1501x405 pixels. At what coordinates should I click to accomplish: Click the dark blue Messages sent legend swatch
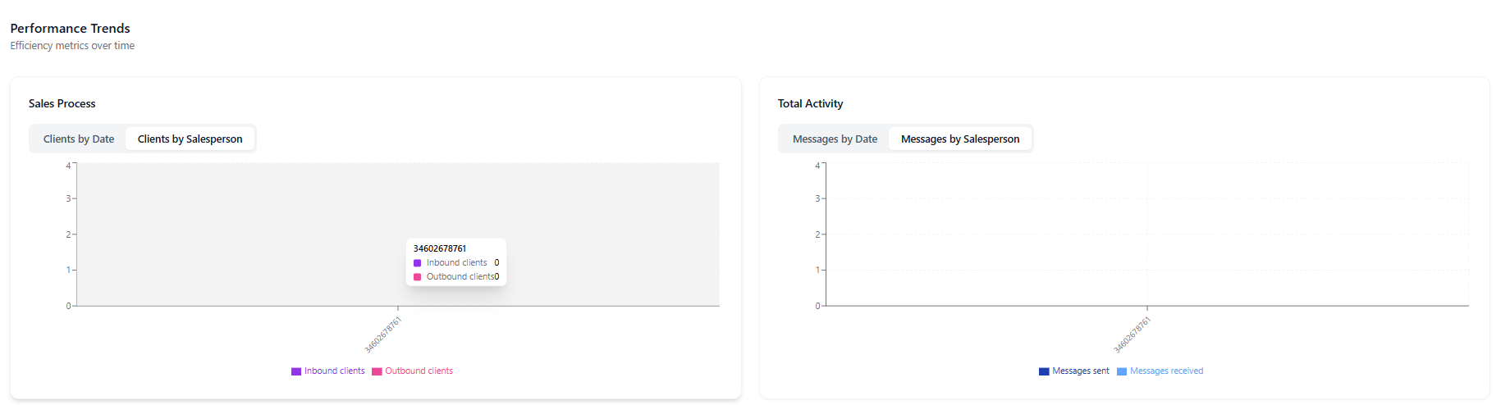click(x=1044, y=371)
